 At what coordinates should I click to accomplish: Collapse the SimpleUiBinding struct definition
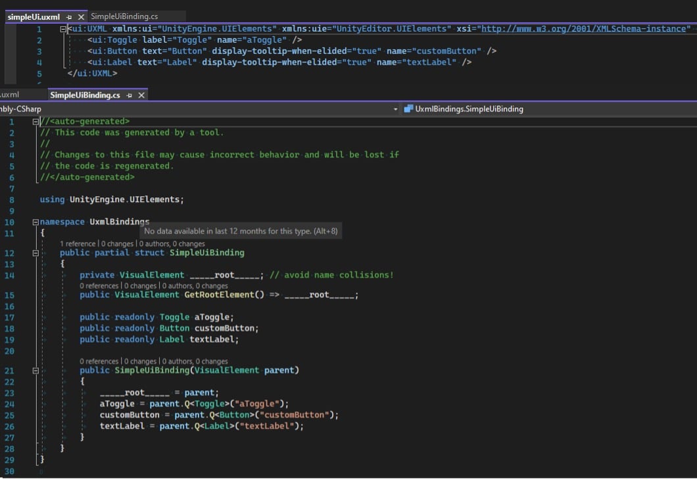point(36,253)
